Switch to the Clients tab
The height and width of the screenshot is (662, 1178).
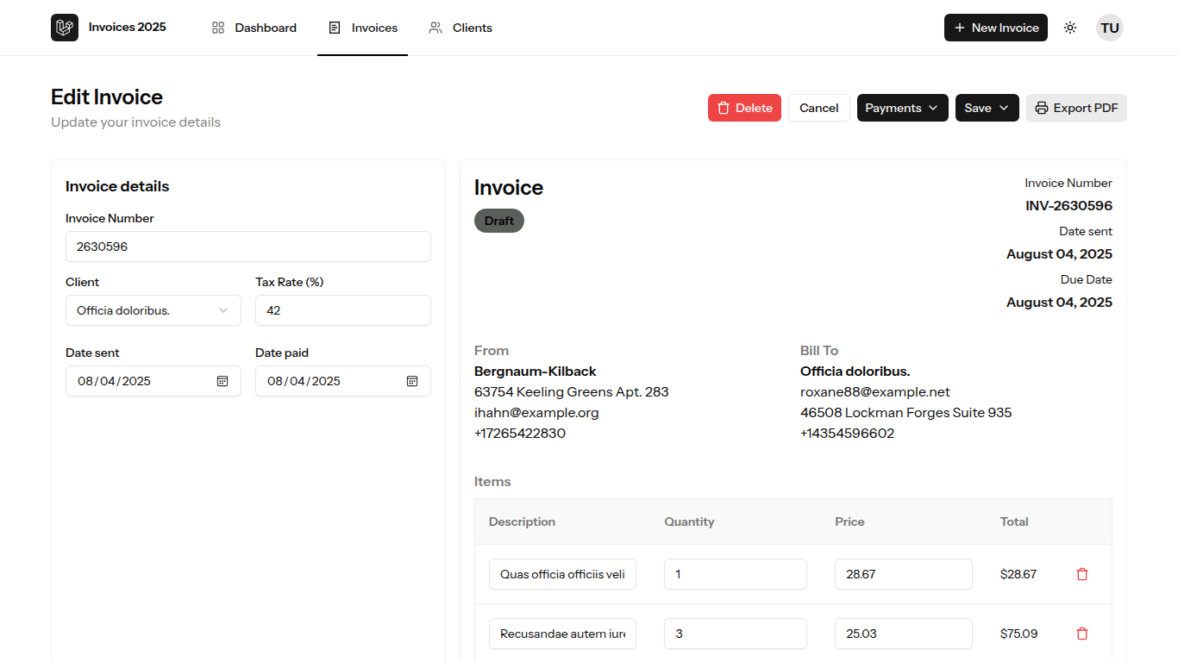pyautogui.click(x=461, y=28)
